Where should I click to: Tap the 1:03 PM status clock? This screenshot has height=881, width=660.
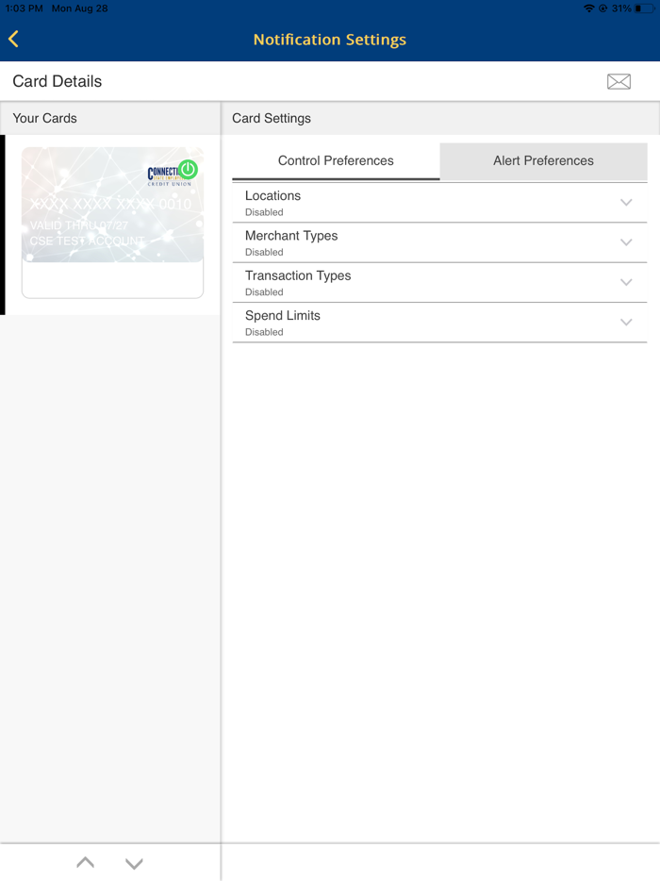25,8
